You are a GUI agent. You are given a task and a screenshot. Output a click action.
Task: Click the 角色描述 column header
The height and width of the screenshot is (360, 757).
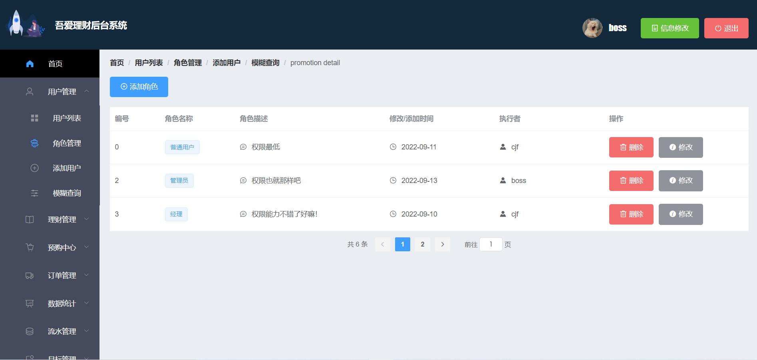tap(254, 119)
